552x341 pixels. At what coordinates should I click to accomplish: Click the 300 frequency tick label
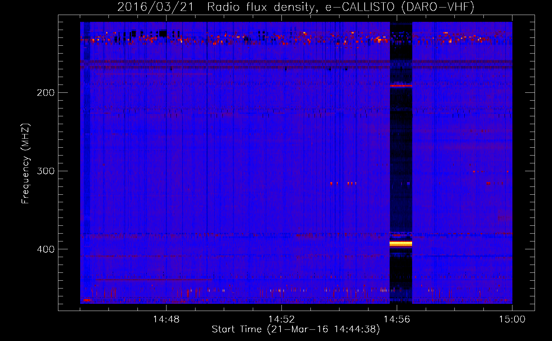(x=46, y=170)
